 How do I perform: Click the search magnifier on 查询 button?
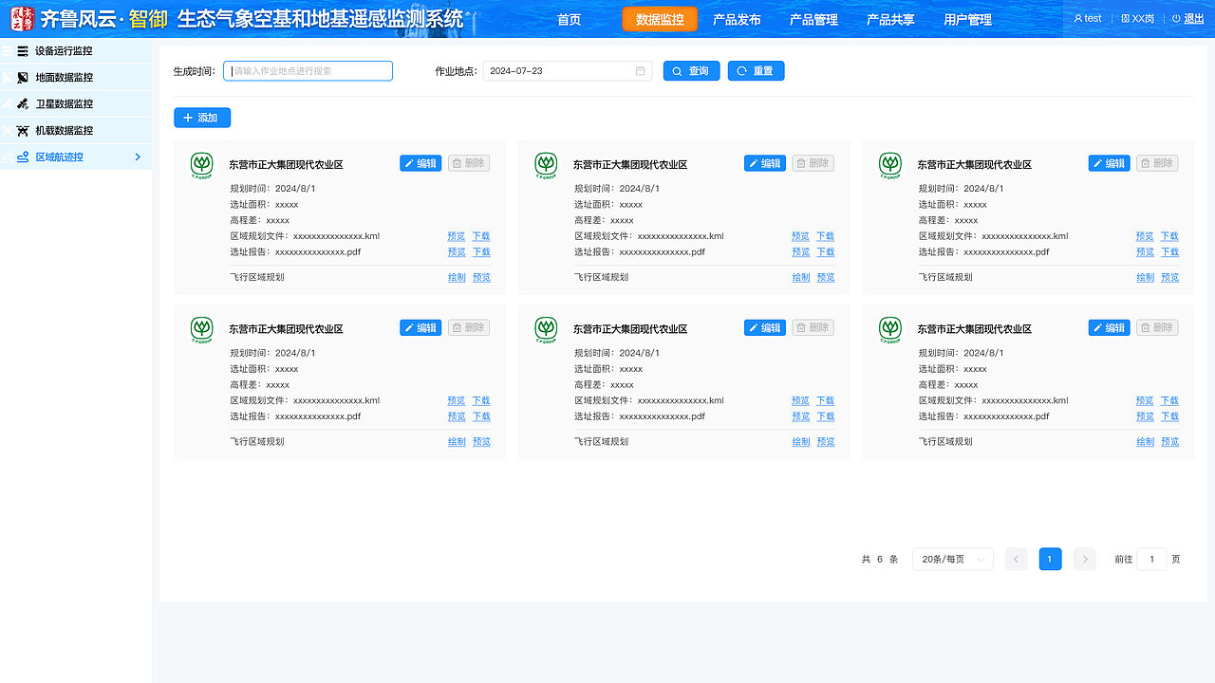[x=675, y=70]
